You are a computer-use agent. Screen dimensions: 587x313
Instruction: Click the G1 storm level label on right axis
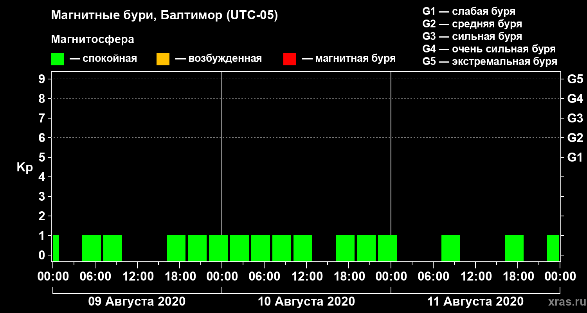pos(575,157)
